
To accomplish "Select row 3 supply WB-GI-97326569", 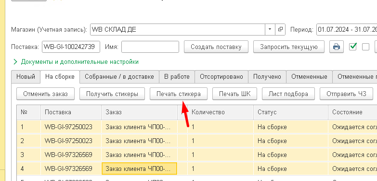I will tap(71, 155).
